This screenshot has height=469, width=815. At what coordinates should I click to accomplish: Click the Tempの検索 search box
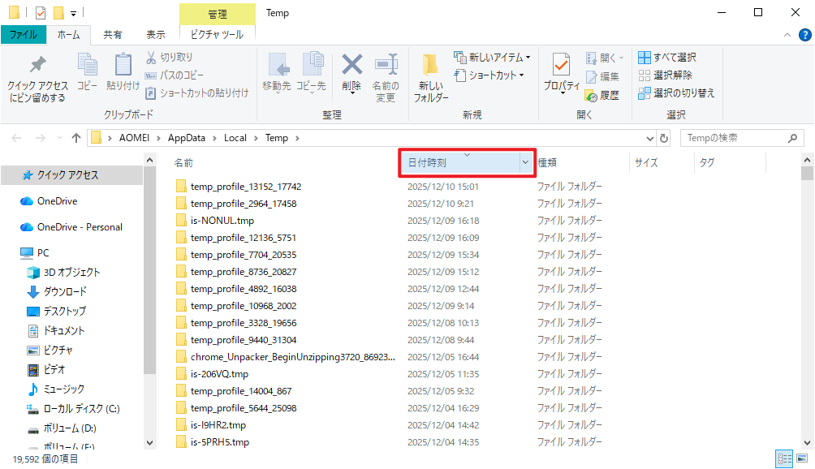pyautogui.click(x=739, y=138)
